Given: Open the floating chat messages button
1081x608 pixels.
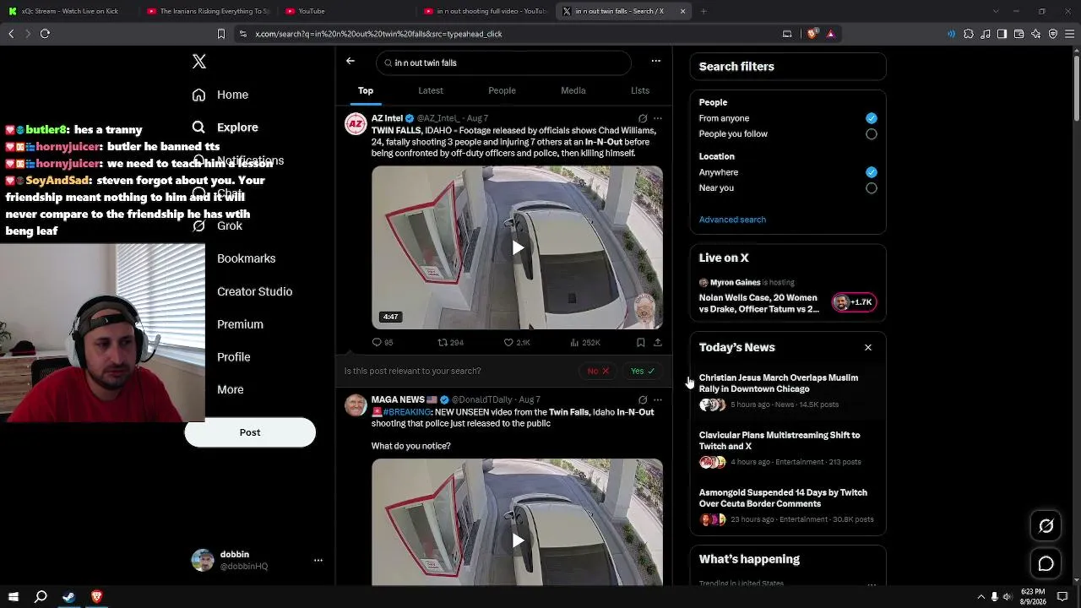Looking at the screenshot, I should 1046,564.
